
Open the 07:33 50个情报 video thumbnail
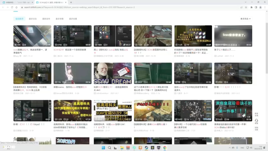[x=72, y=111]
